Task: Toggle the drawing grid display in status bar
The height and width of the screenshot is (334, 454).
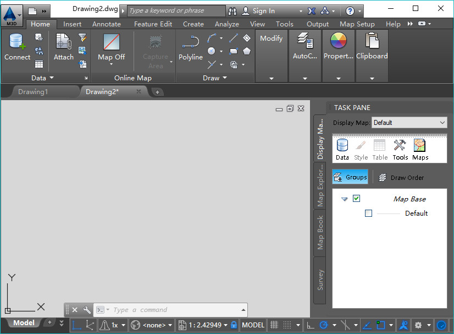Action: 274,325
